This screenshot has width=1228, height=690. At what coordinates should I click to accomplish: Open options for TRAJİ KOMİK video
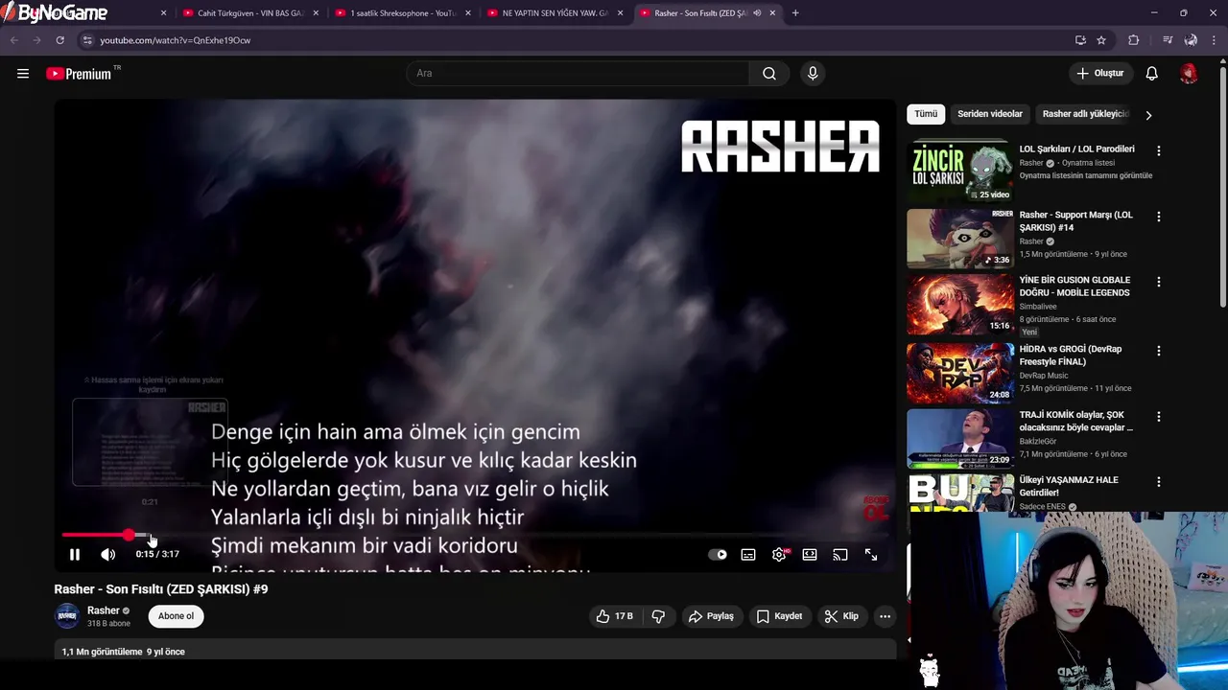(x=1158, y=417)
